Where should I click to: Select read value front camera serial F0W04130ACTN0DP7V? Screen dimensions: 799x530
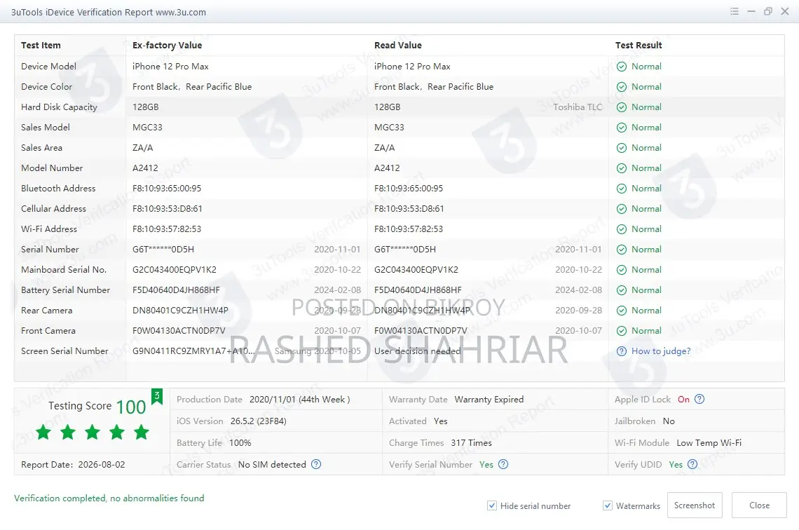coord(421,331)
